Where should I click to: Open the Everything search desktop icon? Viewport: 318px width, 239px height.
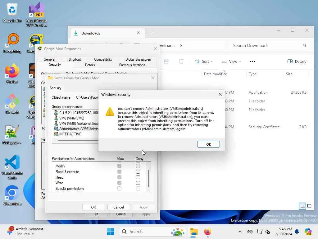pos(12,43)
